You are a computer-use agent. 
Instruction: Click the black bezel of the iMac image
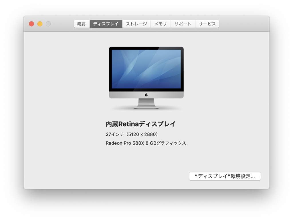click(146, 48)
